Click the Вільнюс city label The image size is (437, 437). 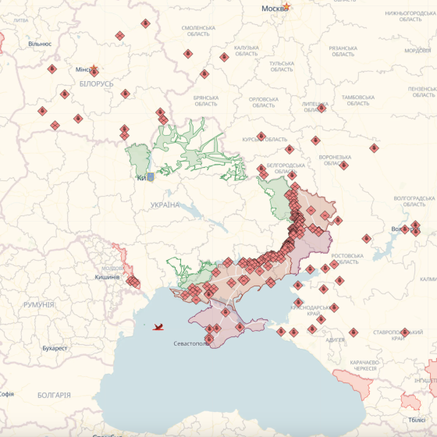click(x=40, y=44)
